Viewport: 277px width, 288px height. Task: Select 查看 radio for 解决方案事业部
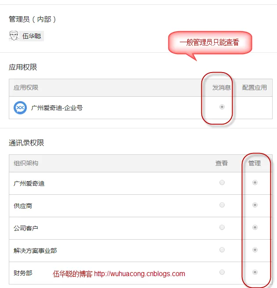click(222, 250)
